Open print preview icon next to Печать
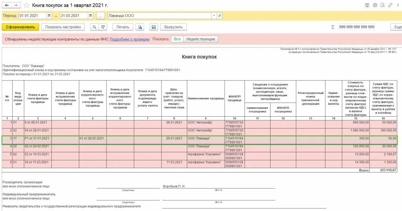 point(140,27)
